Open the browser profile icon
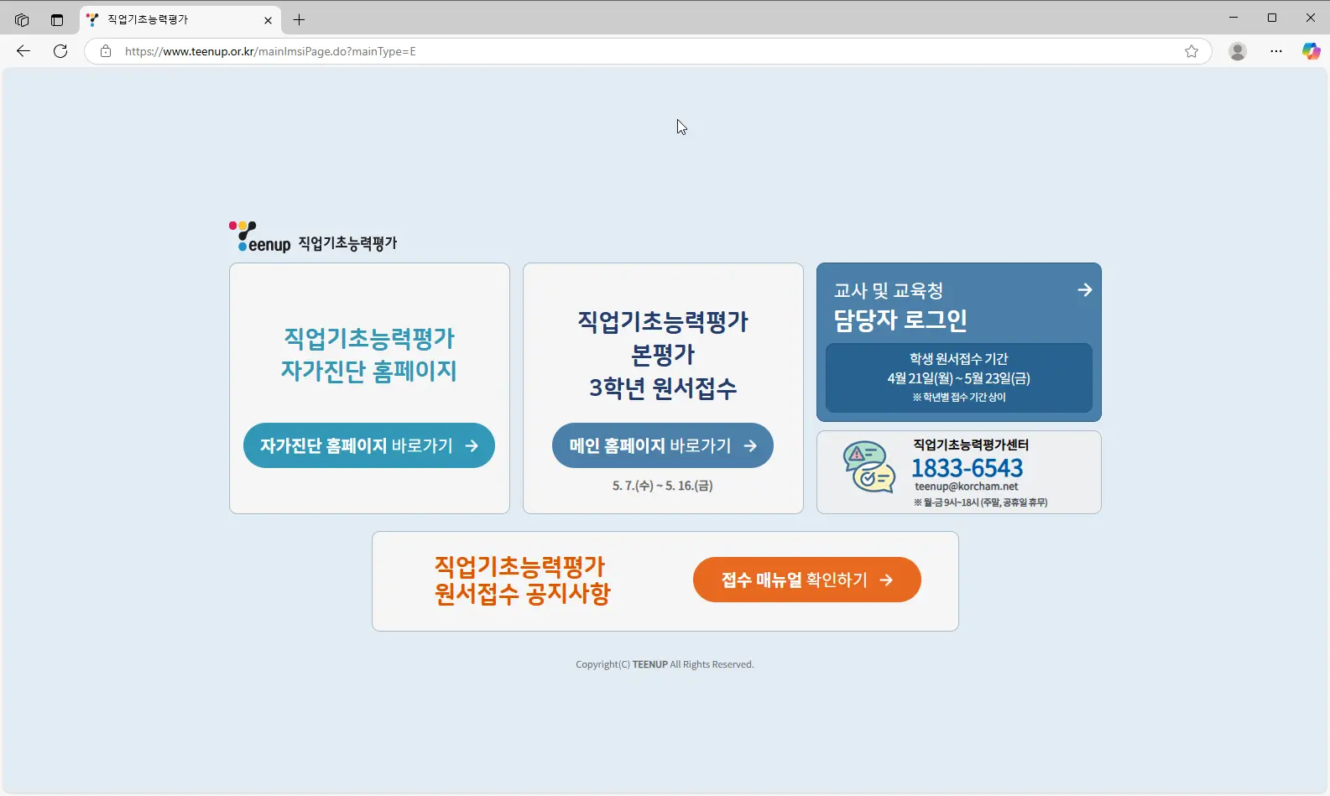This screenshot has height=796, width=1330. click(x=1238, y=51)
